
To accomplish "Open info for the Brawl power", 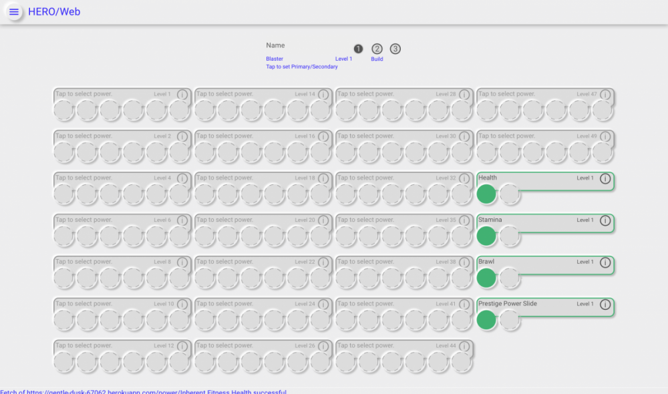I will [x=605, y=263].
